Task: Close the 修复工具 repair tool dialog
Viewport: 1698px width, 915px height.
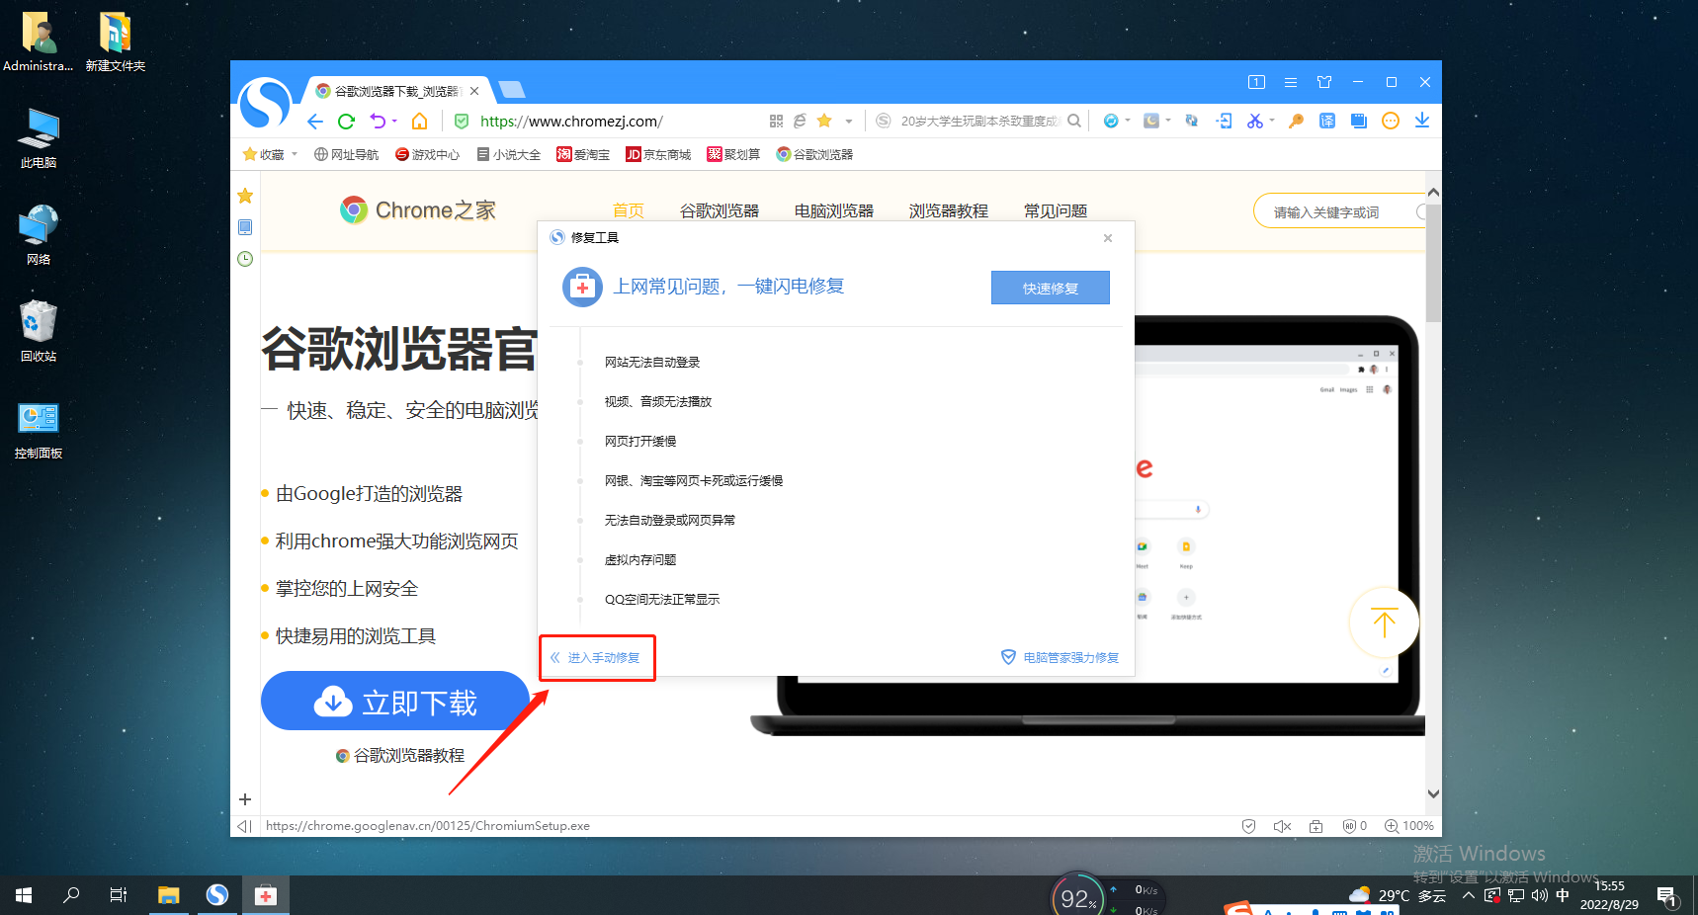Action: 1108,238
